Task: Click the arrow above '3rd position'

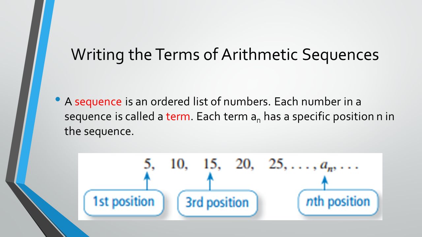Action: click(x=210, y=181)
